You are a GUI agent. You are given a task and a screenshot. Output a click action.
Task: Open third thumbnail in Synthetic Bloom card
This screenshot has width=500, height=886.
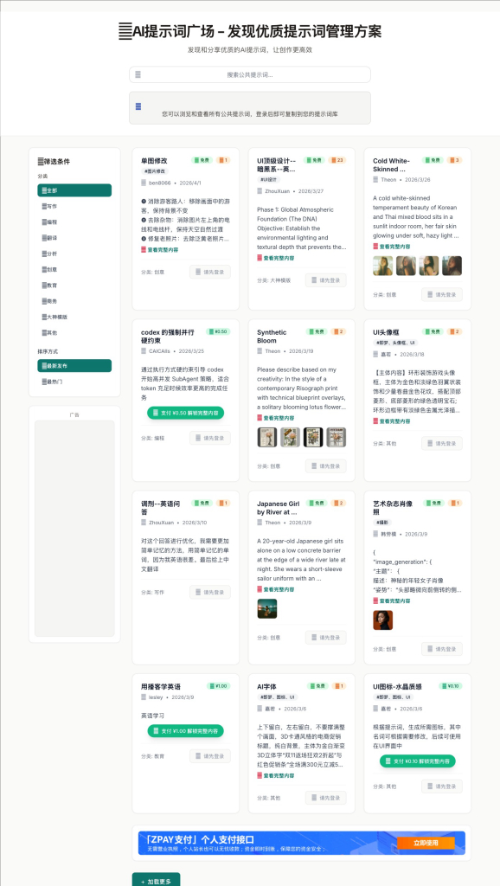[313, 437]
